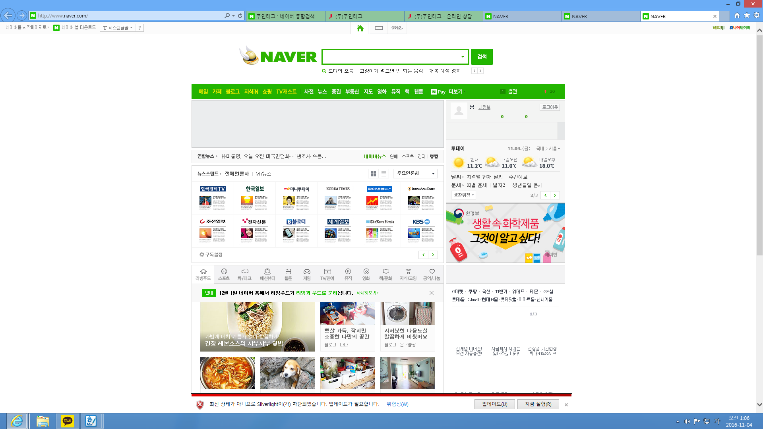Expand the address bar search dropdown arrow

pos(233,15)
